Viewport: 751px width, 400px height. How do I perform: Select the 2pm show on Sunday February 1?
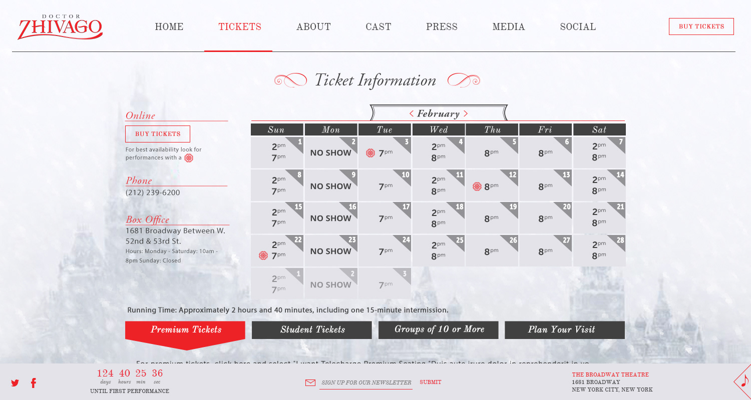point(279,147)
